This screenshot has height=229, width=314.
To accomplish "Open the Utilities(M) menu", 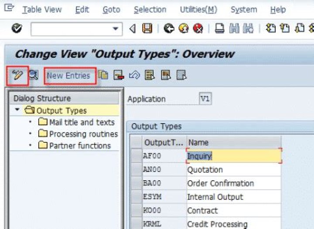I will pyautogui.click(x=198, y=10).
